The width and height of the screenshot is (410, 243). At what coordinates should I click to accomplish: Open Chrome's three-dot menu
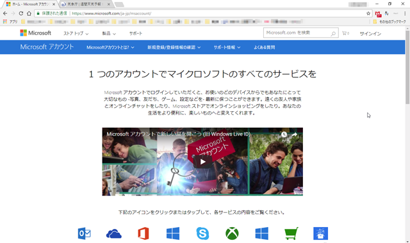[405, 13]
